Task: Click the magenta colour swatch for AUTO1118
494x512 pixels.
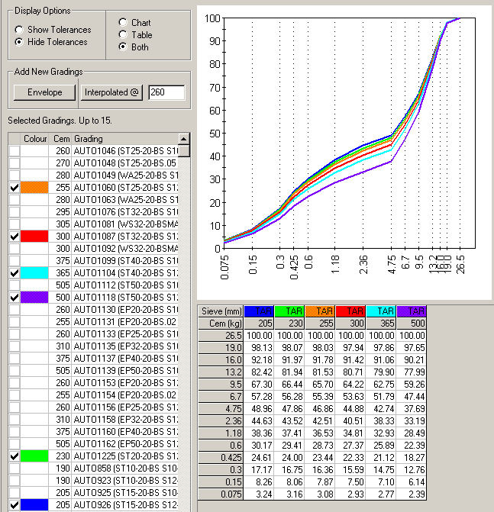Action: pos(36,298)
